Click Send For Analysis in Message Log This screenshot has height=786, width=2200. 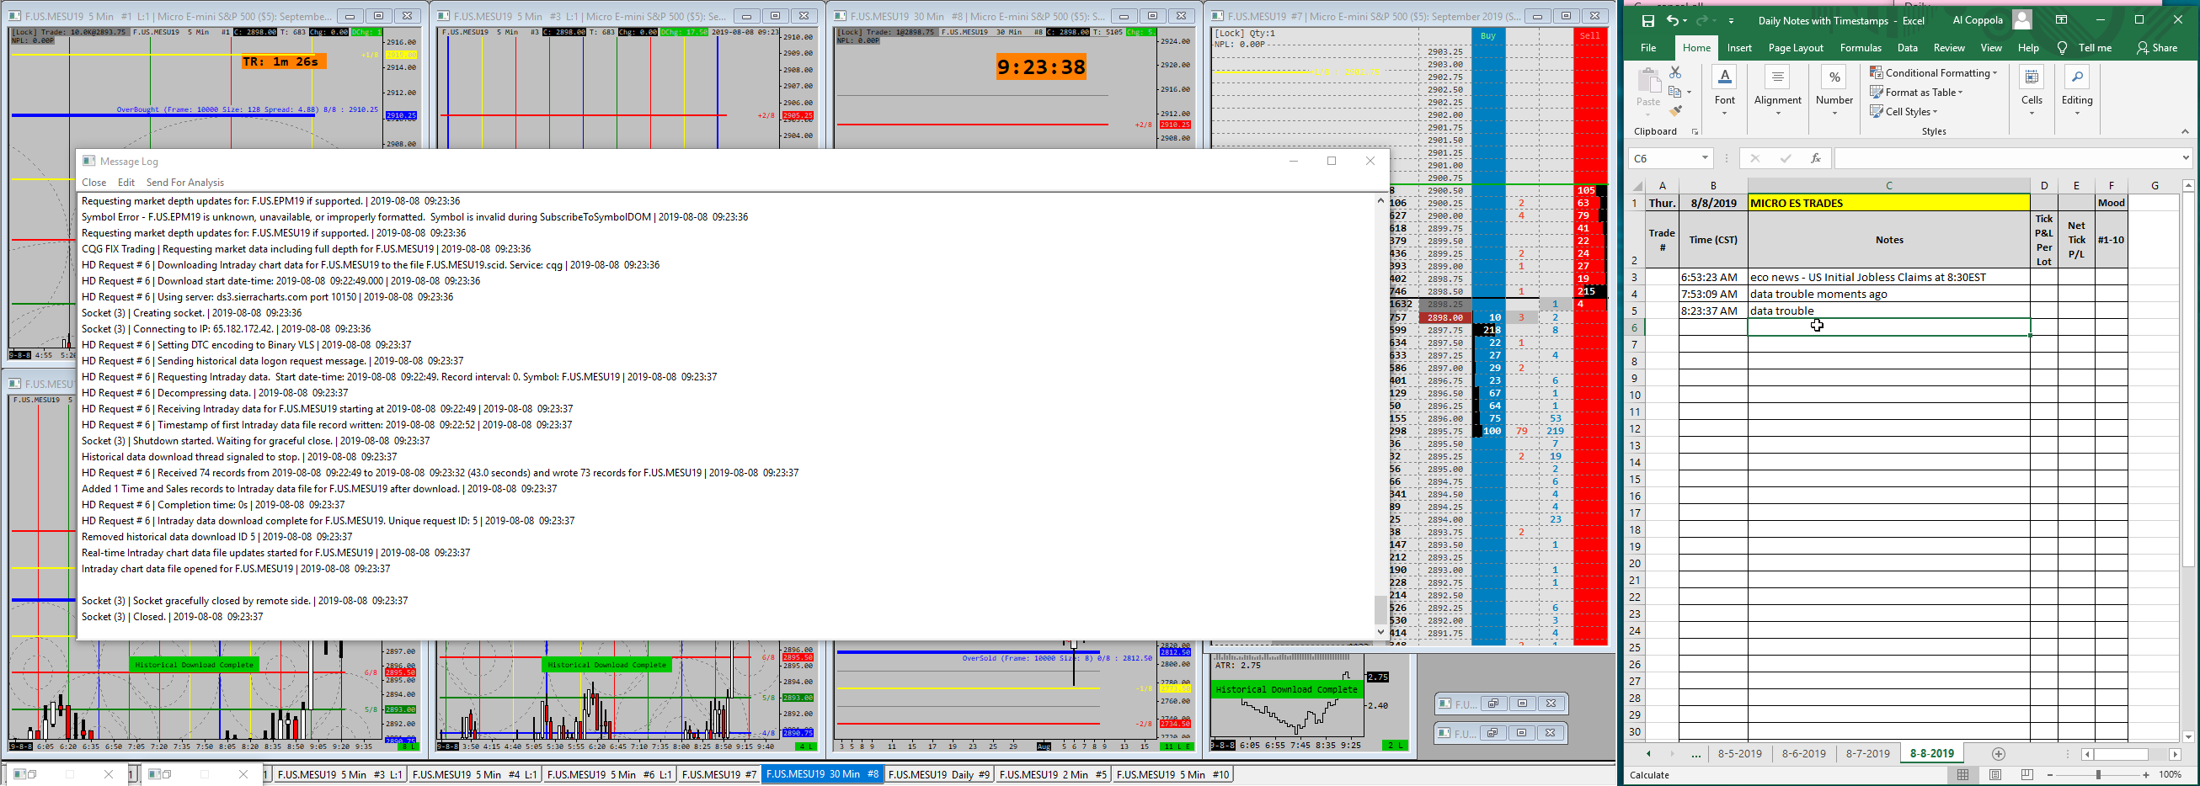coord(184,183)
